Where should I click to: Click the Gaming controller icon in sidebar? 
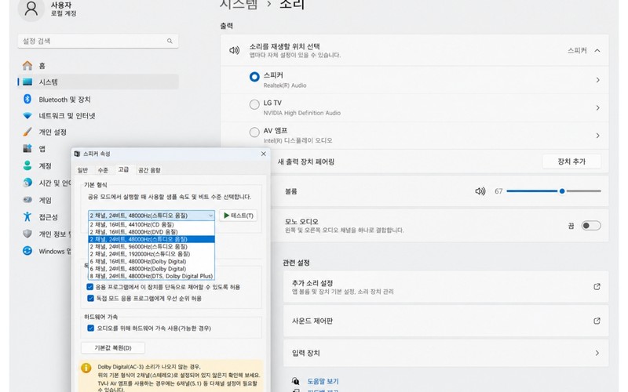pyautogui.click(x=27, y=200)
